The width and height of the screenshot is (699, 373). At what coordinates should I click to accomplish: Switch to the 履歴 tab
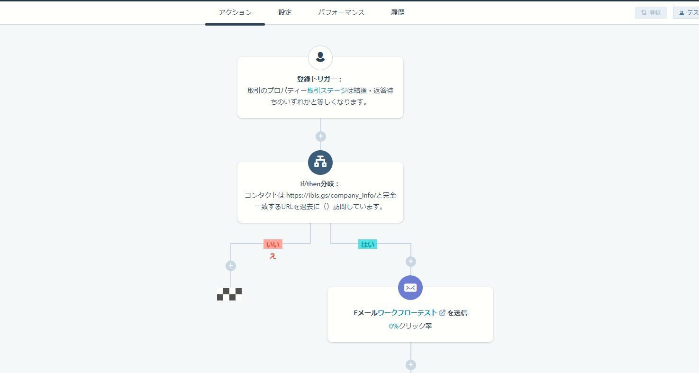click(x=398, y=13)
